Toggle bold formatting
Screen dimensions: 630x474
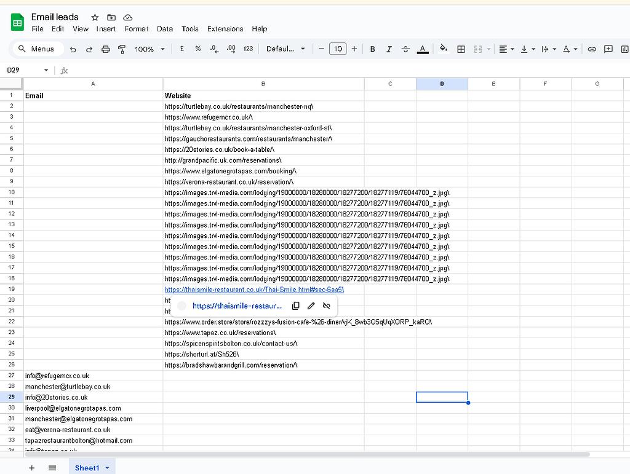(x=372, y=49)
